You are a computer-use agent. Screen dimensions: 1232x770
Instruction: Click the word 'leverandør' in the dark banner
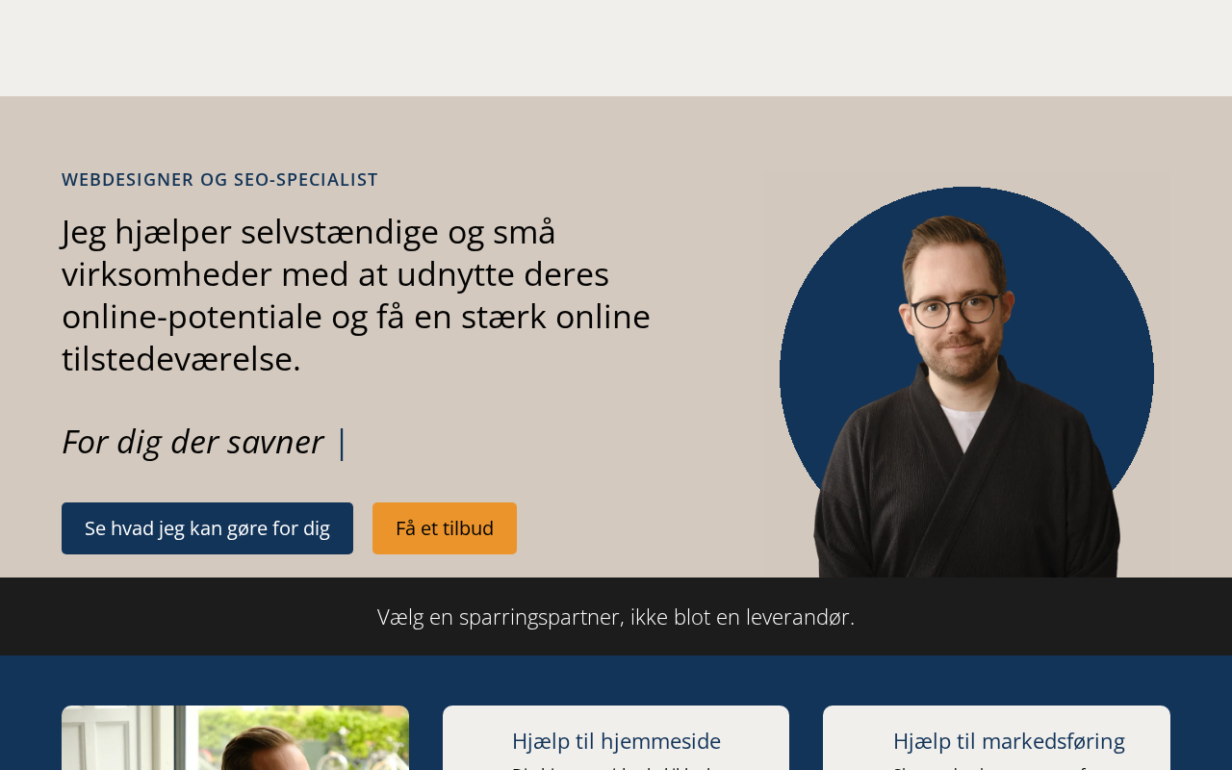point(798,617)
